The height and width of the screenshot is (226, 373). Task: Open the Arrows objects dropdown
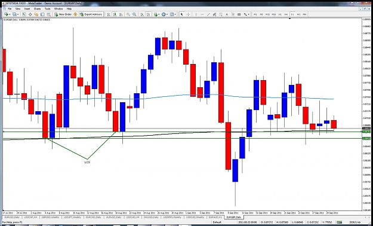246,14
